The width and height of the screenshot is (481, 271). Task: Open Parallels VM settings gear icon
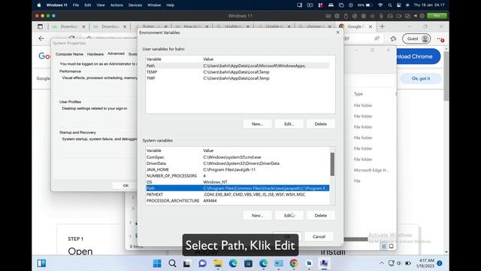point(422,16)
